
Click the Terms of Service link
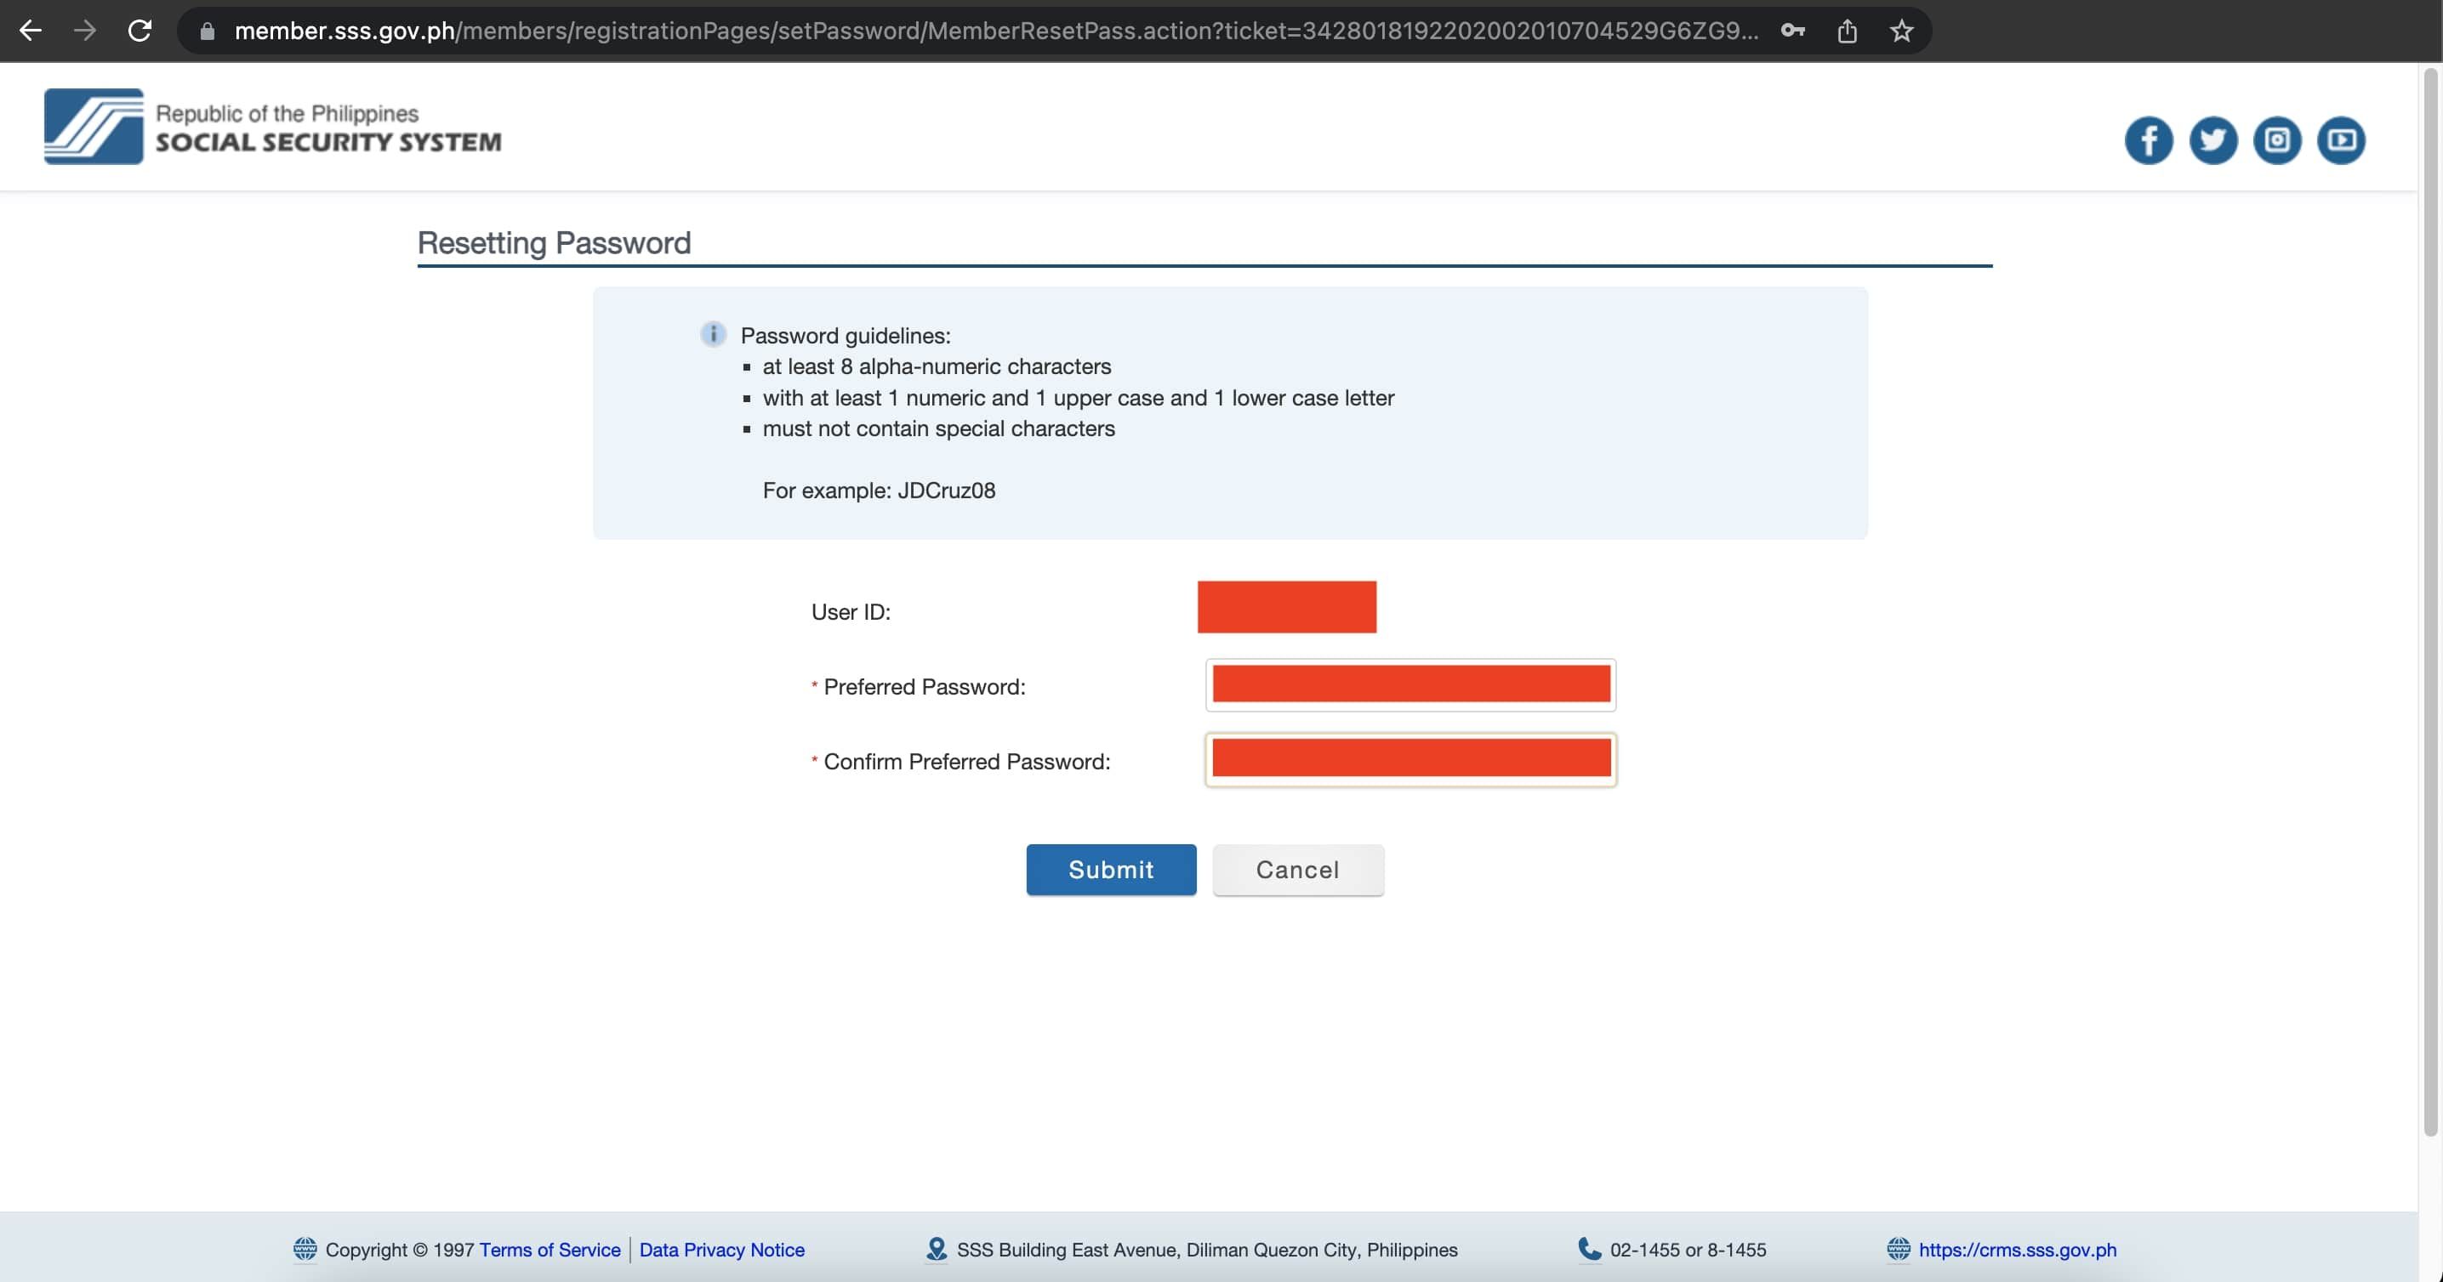click(x=550, y=1248)
